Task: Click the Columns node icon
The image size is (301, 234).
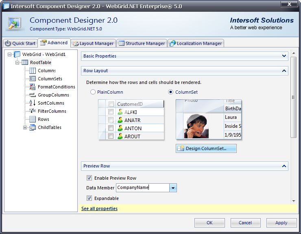Action: [33, 71]
